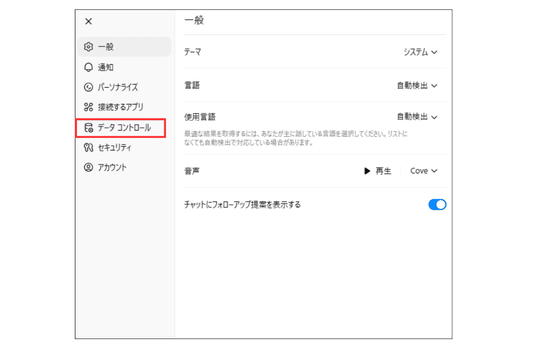The height and width of the screenshot is (351, 536).
Task: Click the 一般 heading text
Action: coord(194,20)
